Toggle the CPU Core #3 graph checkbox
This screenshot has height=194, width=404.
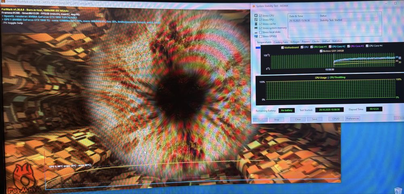349,46
